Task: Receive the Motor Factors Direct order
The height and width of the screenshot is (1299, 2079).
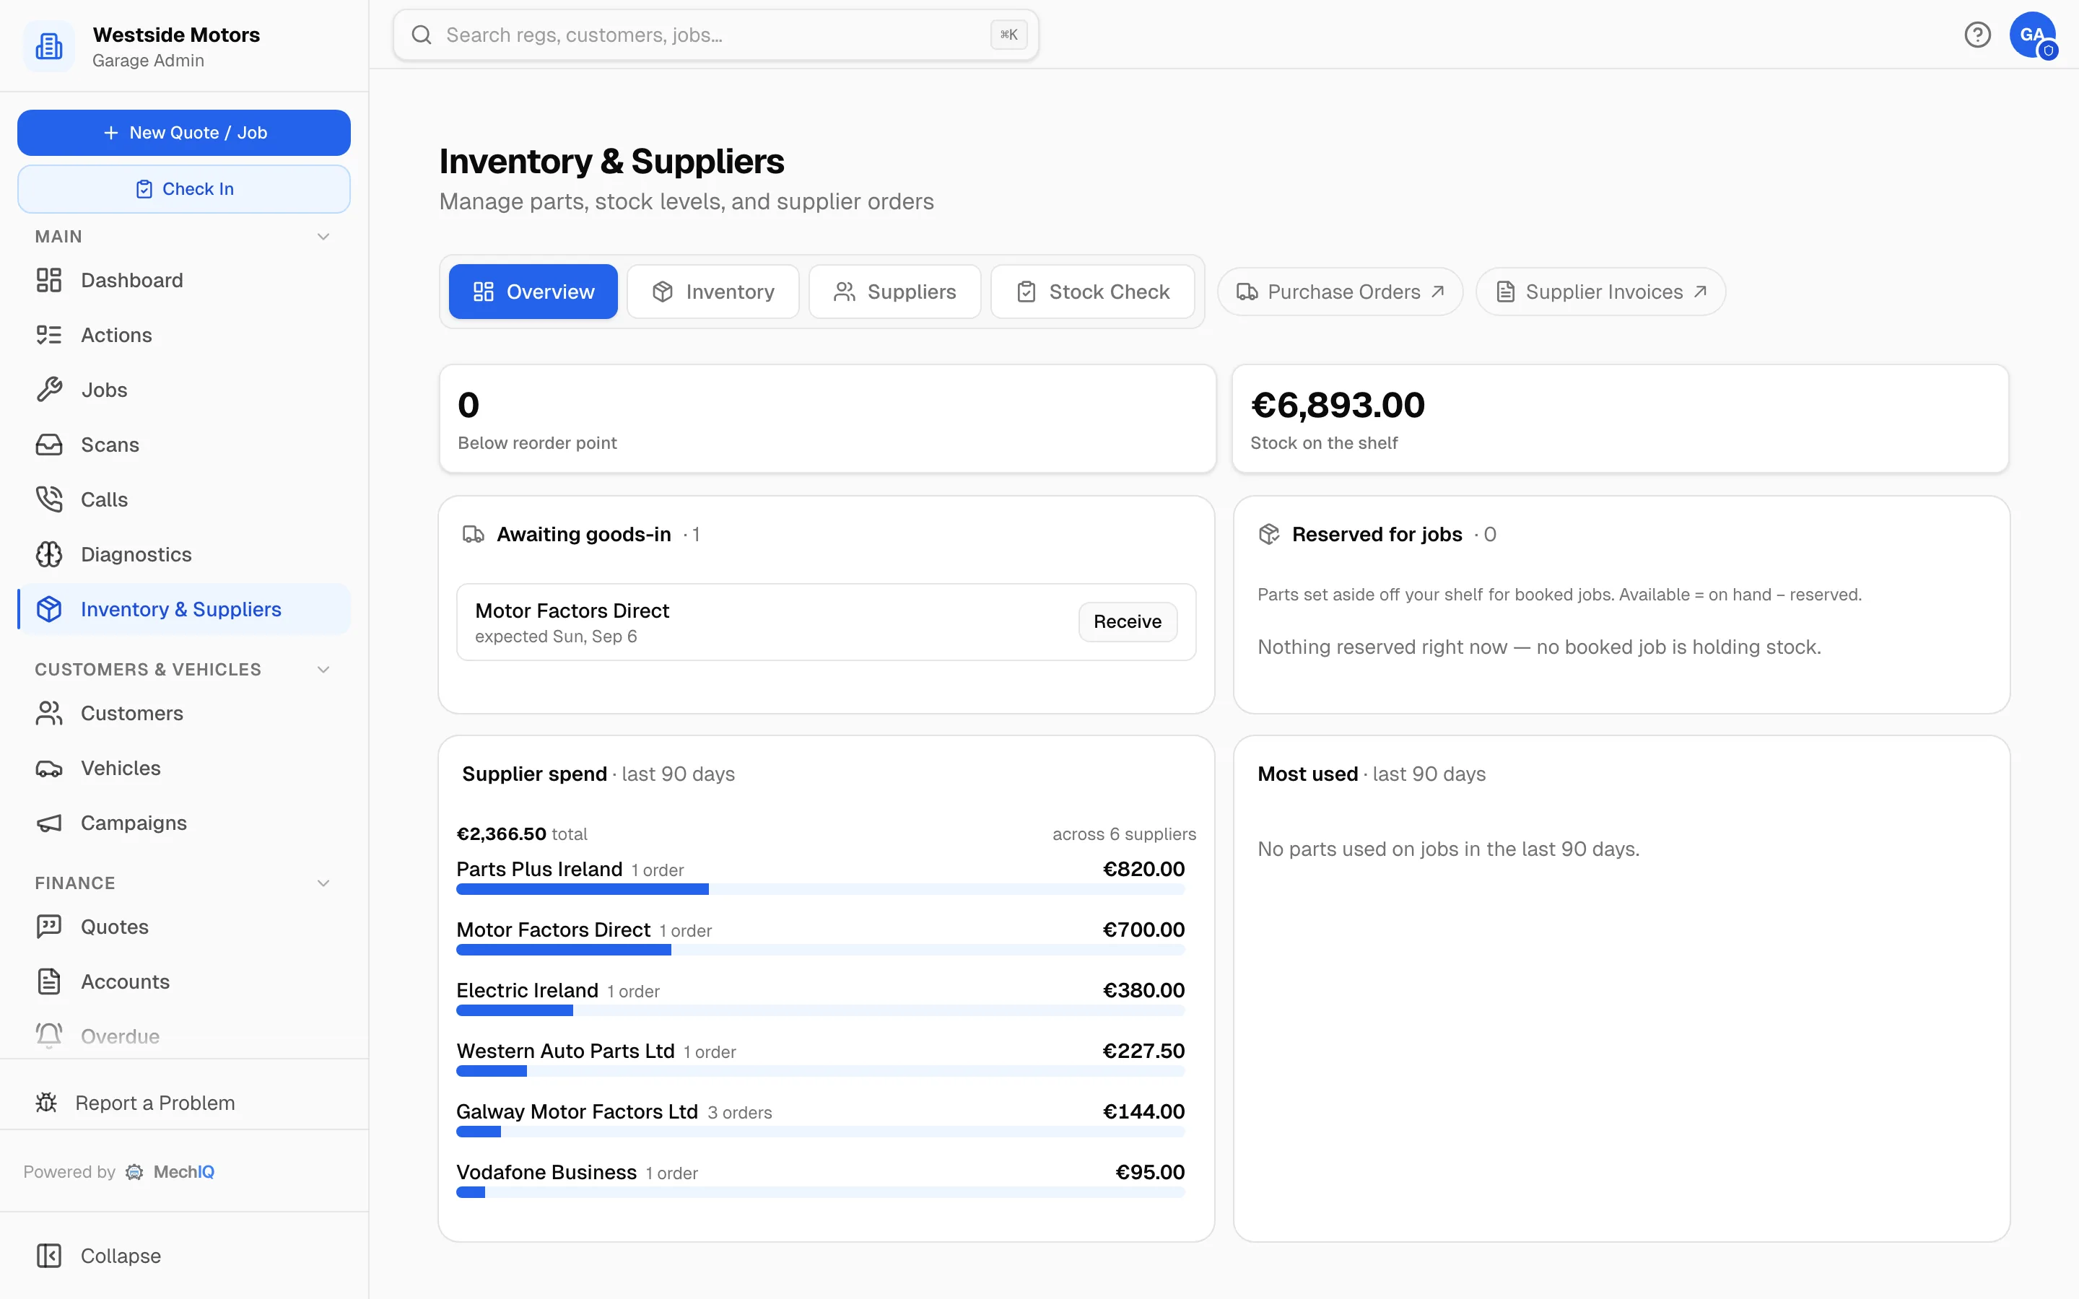Action: coord(1127,621)
